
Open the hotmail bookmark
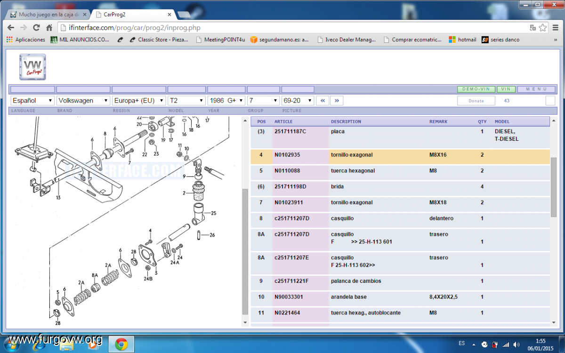click(x=462, y=40)
